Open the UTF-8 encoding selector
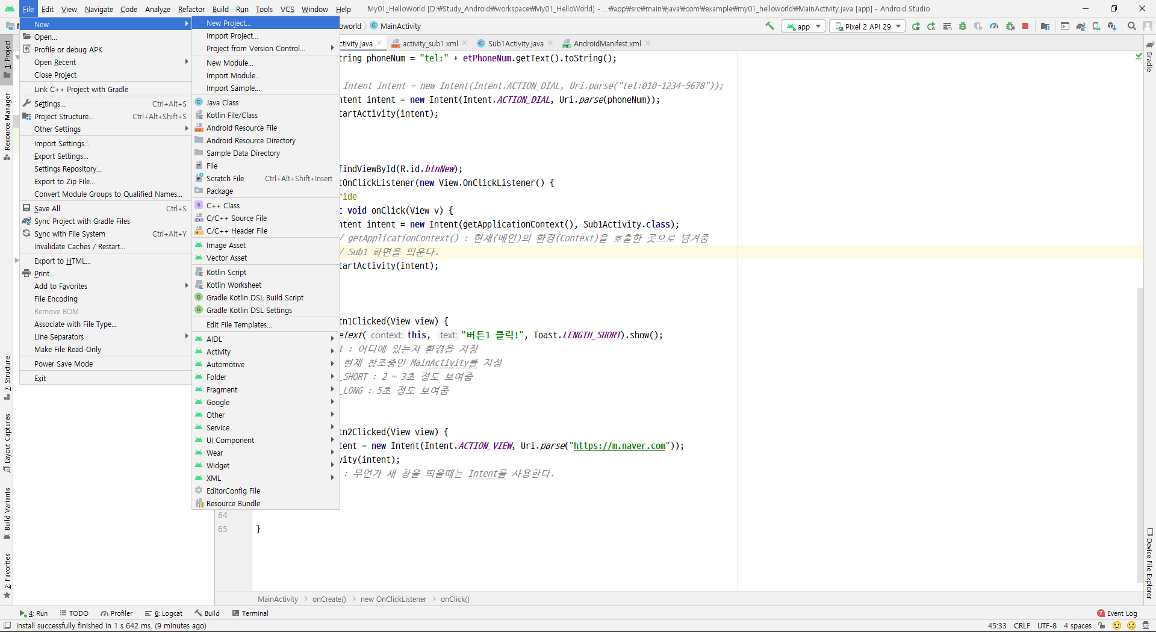 [1047, 625]
